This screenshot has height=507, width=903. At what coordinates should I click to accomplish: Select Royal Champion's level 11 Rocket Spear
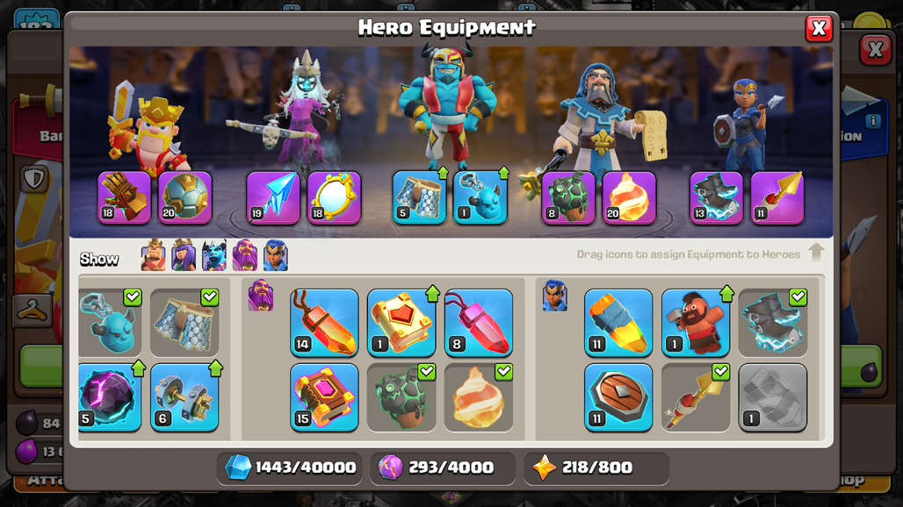click(778, 197)
